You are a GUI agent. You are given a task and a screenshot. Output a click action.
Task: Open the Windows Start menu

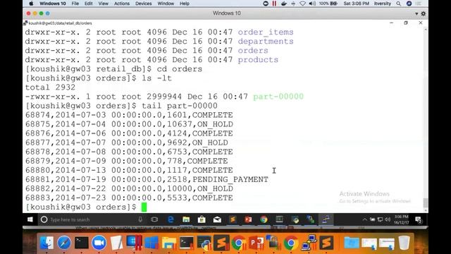click(30, 219)
